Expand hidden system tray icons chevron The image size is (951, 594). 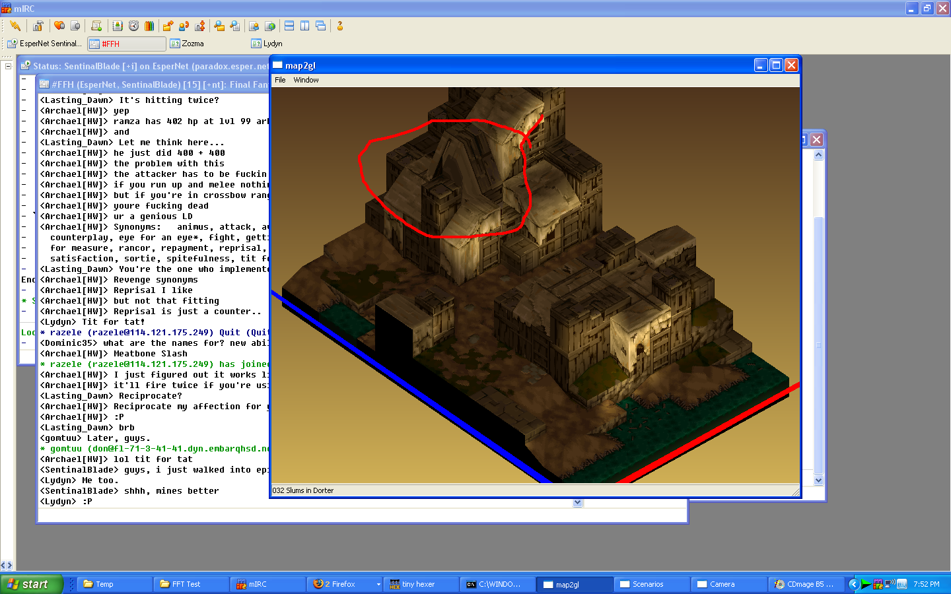pos(853,584)
